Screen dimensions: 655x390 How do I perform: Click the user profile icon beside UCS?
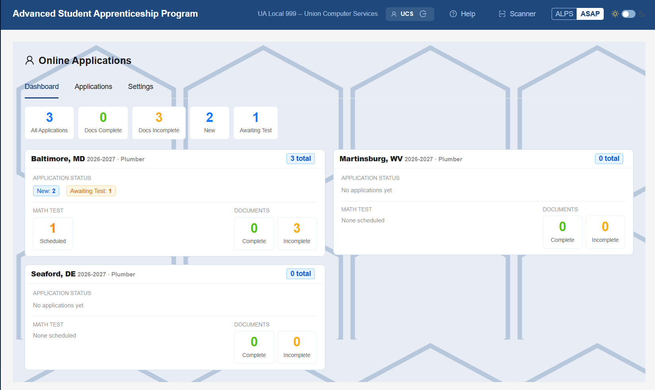tap(394, 14)
